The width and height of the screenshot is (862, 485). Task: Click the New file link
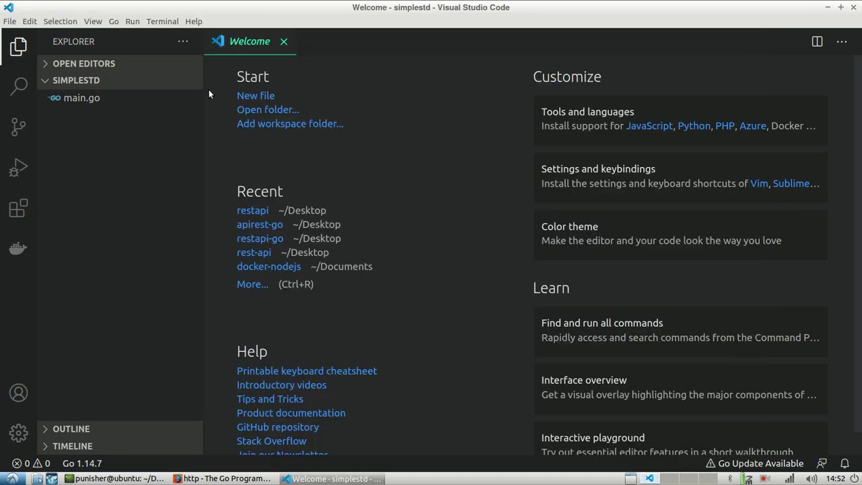tap(255, 96)
